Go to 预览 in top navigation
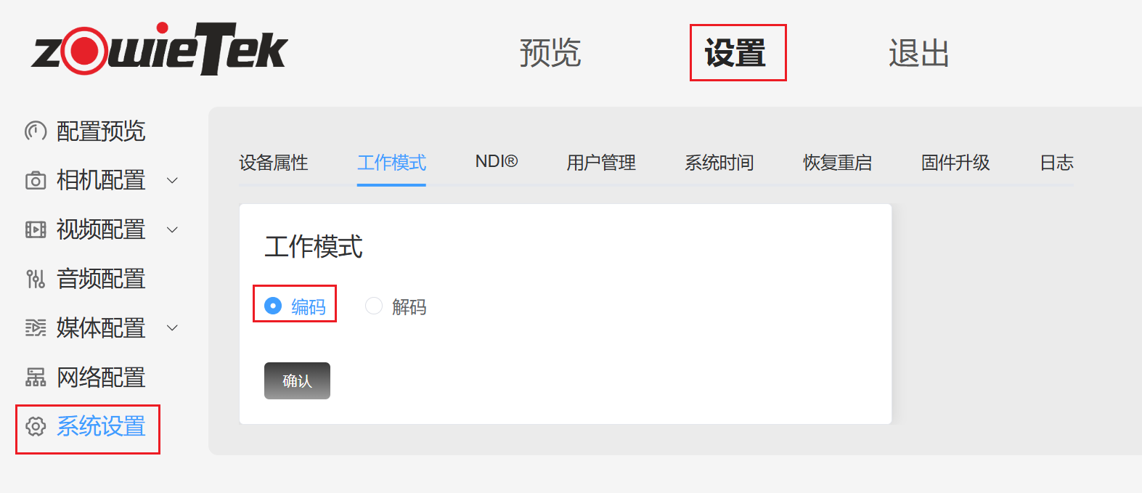The width and height of the screenshot is (1142, 493). 550,53
